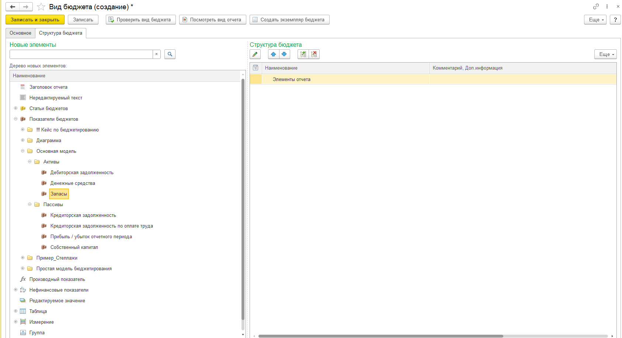The image size is (622, 338).
Task: Click Проверить вид бюджета button
Action: (140, 20)
